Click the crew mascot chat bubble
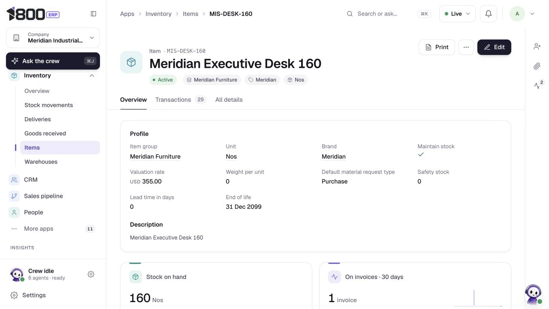 tap(533, 294)
